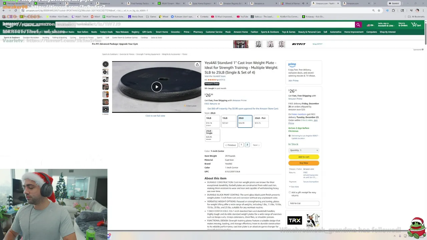Click the language flag EN selector
This screenshot has width=427, height=240.
coord(370,25)
